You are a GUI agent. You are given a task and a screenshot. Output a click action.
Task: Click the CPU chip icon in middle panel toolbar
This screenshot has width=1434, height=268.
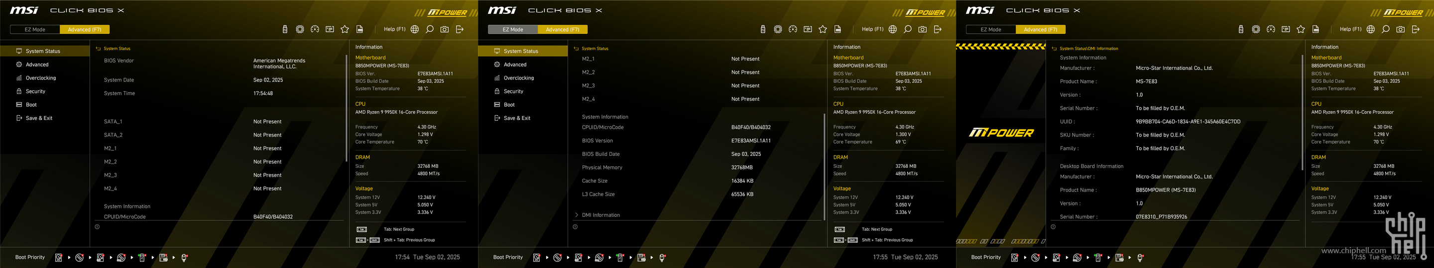click(778, 29)
